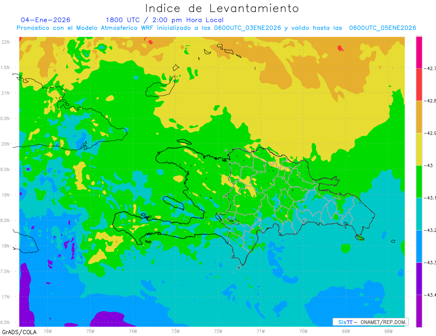Select the red color band in the legend
The height and width of the screenshot is (336, 436).
click(x=419, y=84)
